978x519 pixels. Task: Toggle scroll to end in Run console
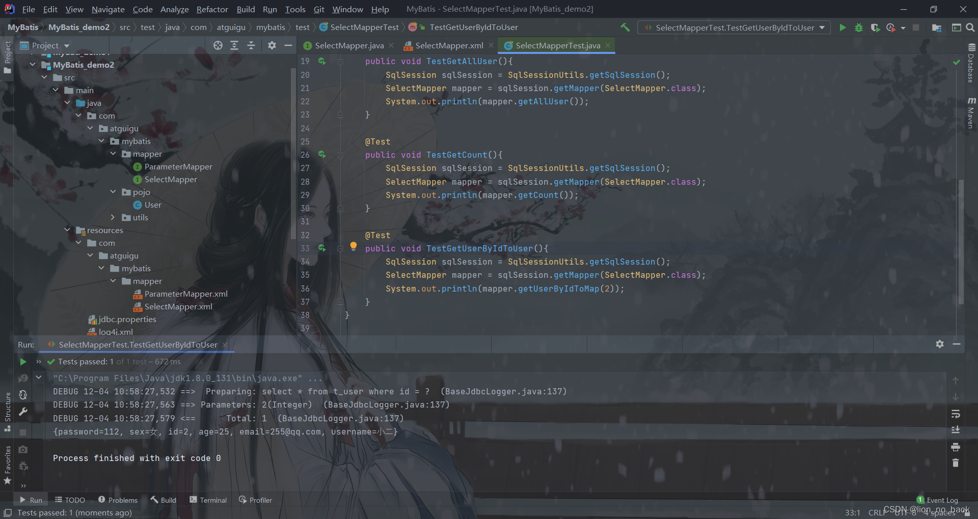coord(956,430)
